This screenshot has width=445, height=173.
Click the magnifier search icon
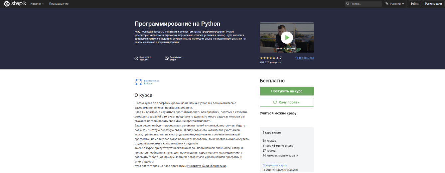348,4
